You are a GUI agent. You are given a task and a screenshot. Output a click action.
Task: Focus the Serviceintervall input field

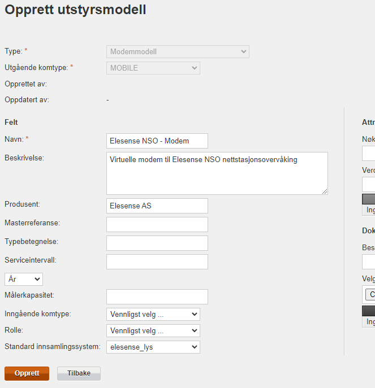pos(157,261)
